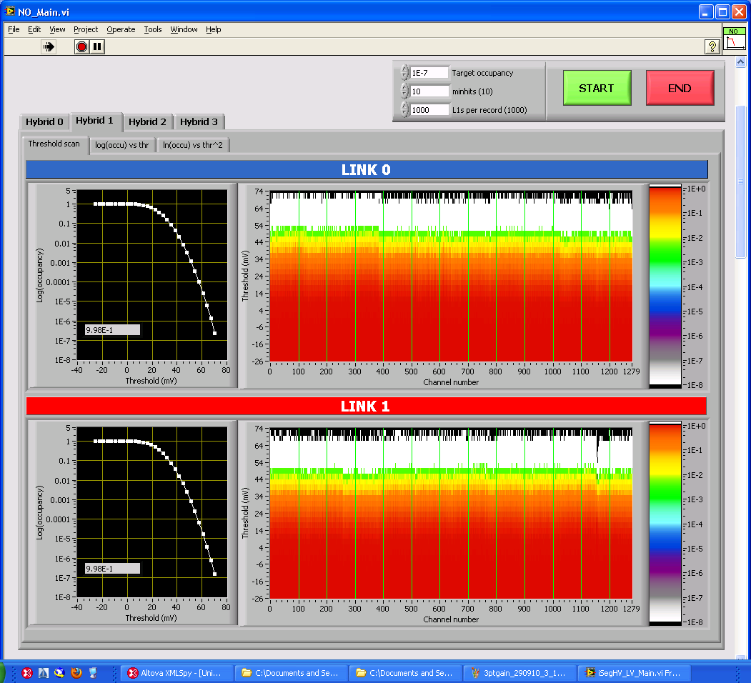The height and width of the screenshot is (683, 751).
Task: Launch Firefox from the quick launch bar
Action: click(76, 672)
